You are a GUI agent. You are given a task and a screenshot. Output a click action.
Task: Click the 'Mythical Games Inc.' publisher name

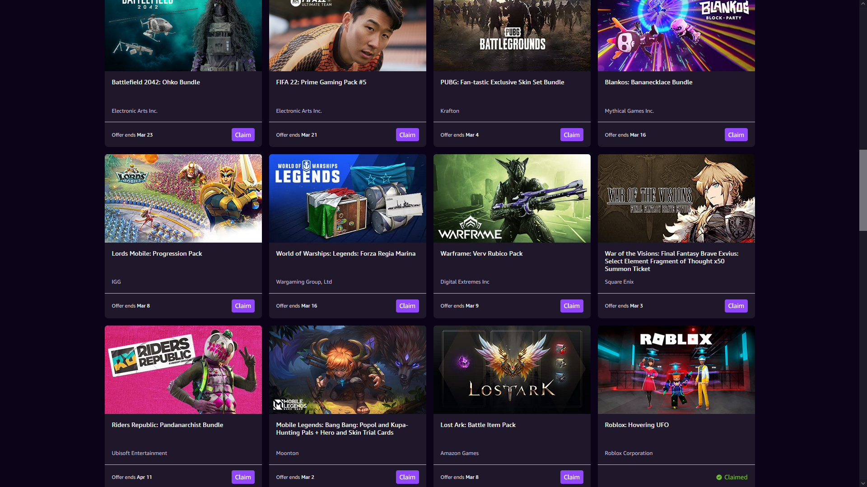[629, 111]
